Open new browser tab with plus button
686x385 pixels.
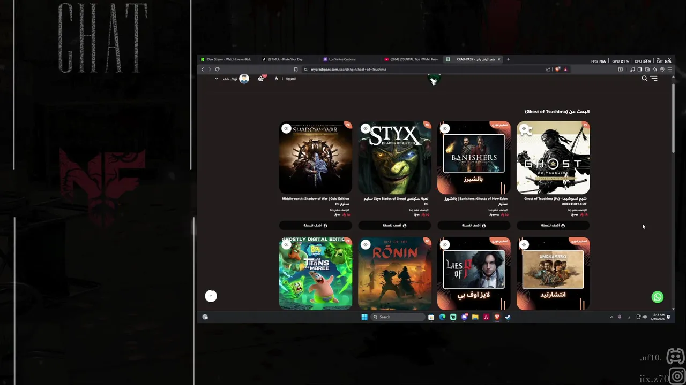tap(508, 59)
